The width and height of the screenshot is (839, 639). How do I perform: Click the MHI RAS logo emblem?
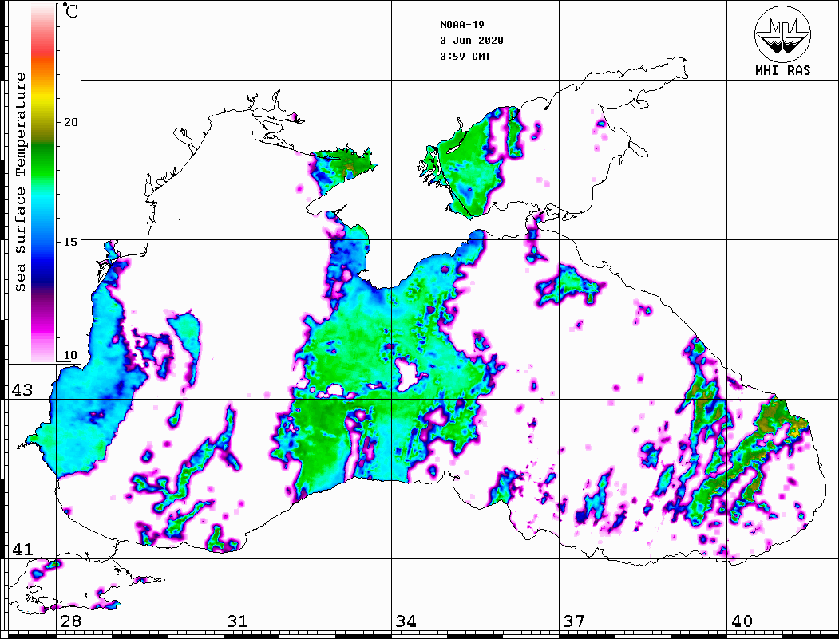tap(783, 34)
